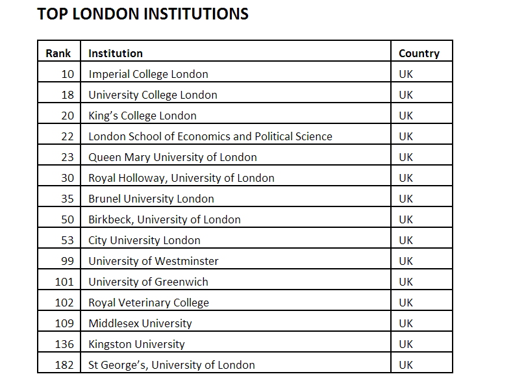
Task: Select Middlesex University cell
Action: 140,323
